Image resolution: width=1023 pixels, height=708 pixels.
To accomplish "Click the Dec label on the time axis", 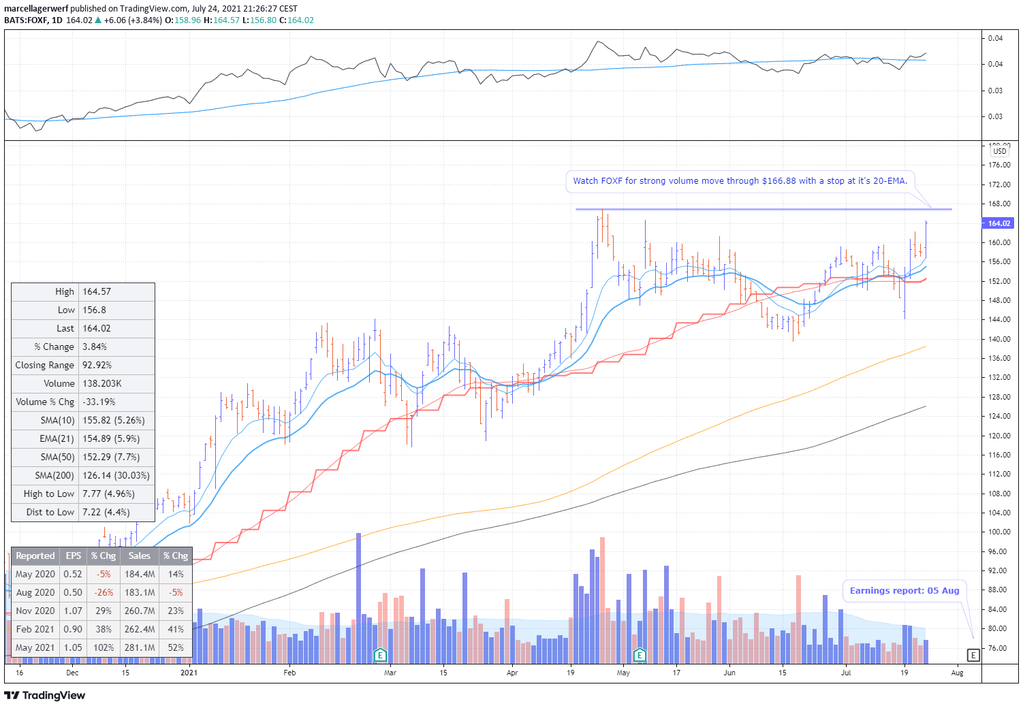I will [72, 673].
